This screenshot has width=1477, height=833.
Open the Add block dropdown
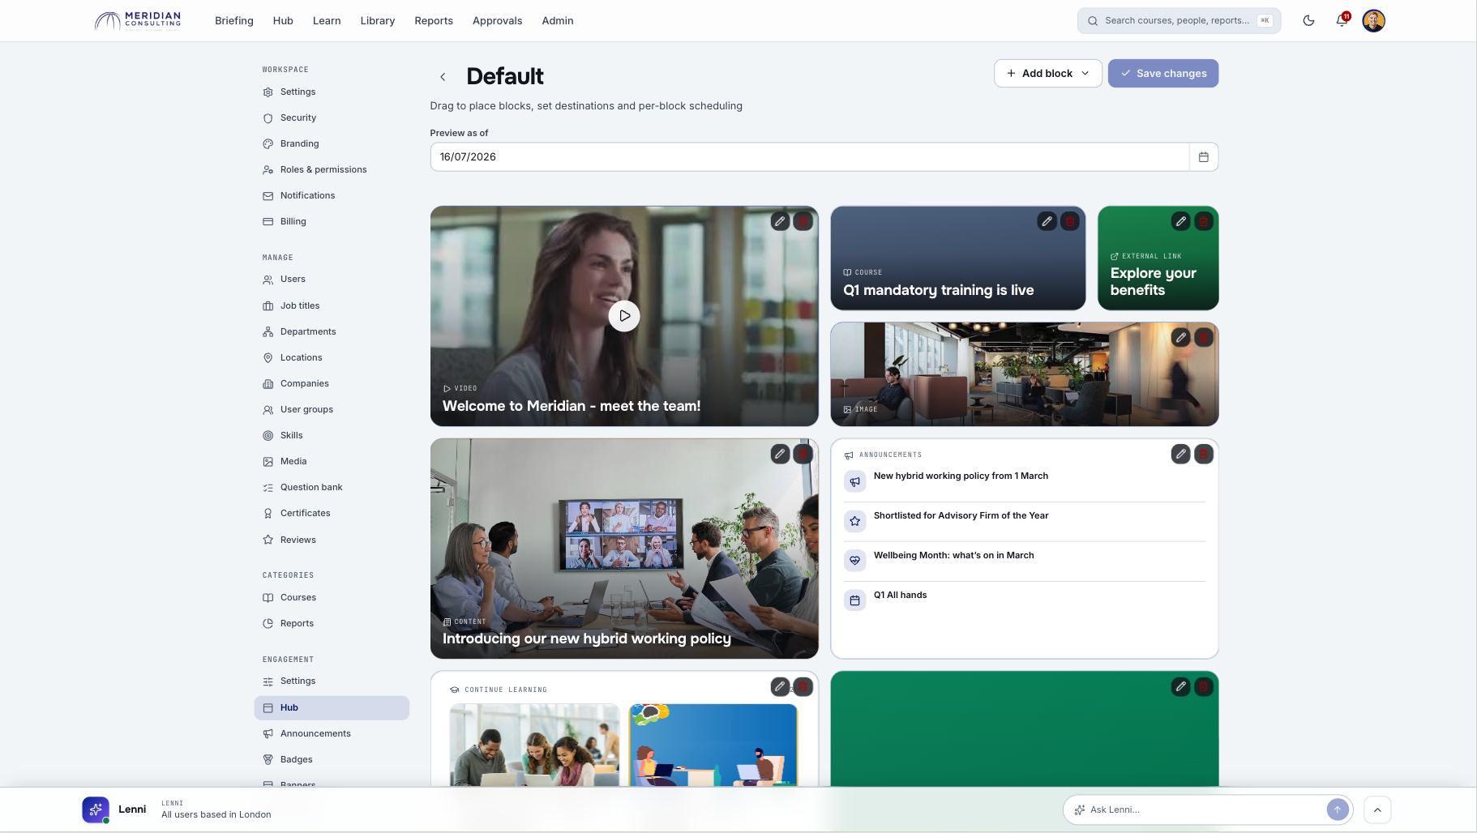tap(1047, 74)
